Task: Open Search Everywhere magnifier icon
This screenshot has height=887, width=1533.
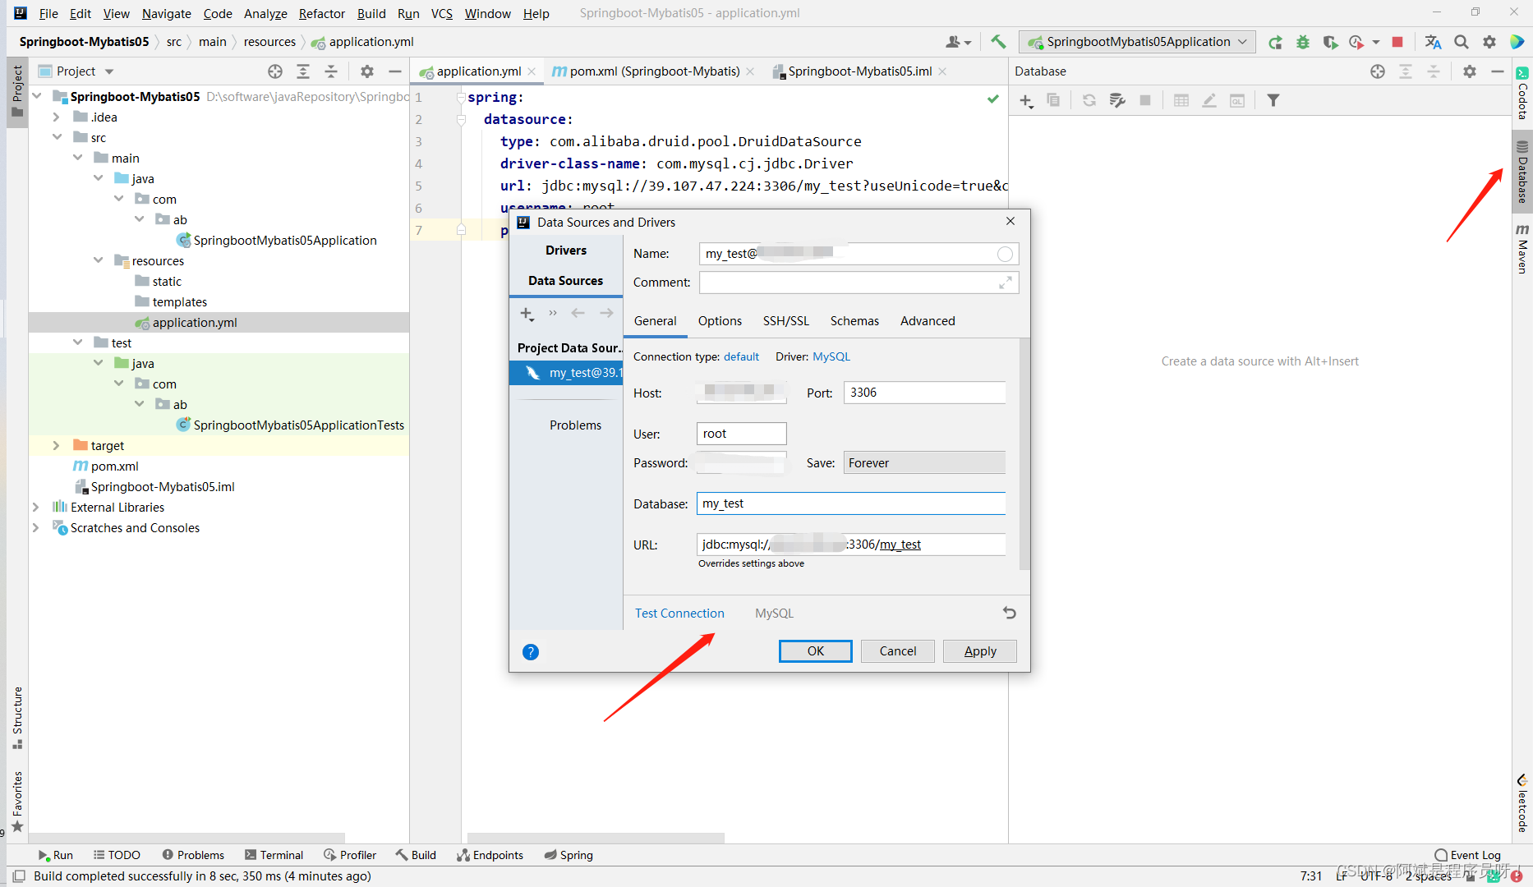Action: 1462,42
